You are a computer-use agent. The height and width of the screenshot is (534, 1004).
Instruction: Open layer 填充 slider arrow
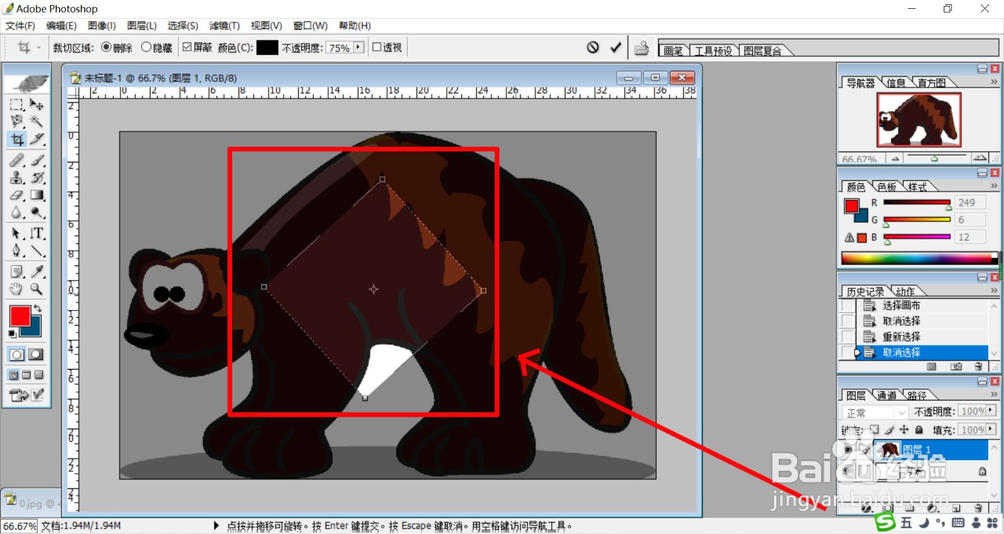coord(991,429)
